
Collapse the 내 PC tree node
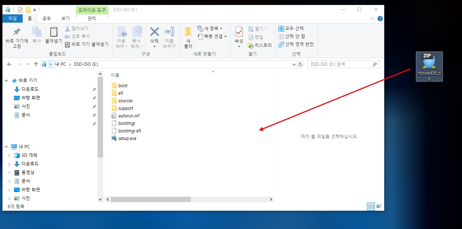[x=6, y=147]
